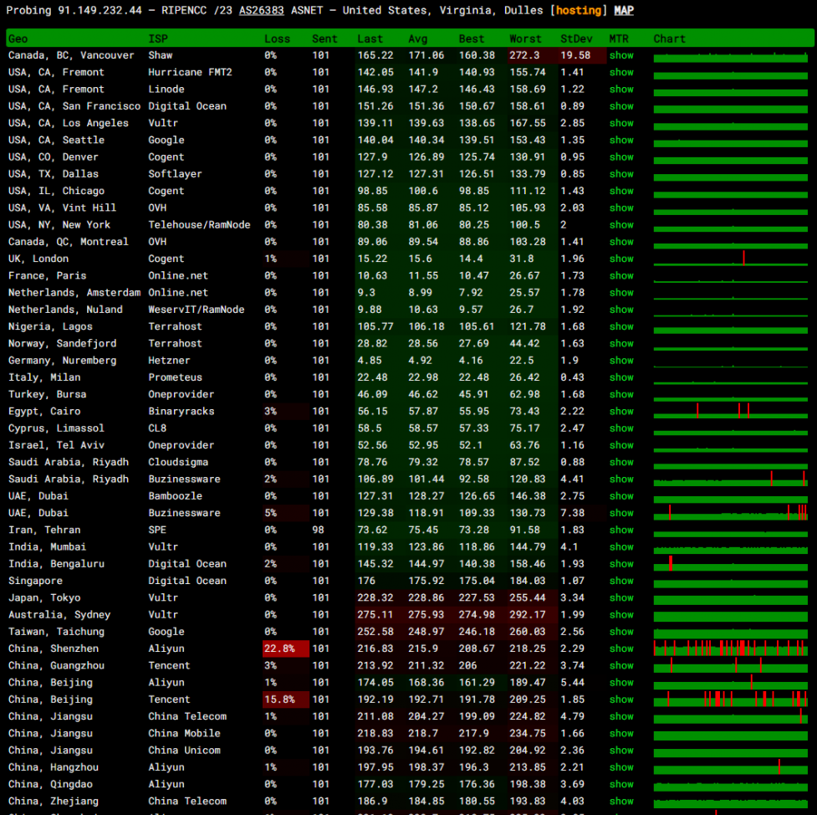Show MTR for Canada, BC, Vancouver
The height and width of the screenshot is (815, 817).
tap(621, 55)
